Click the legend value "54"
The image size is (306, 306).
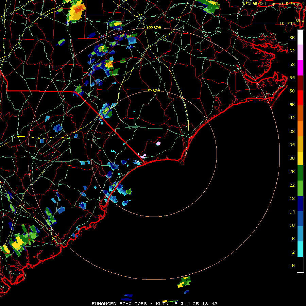pyautogui.click(x=292, y=78)
